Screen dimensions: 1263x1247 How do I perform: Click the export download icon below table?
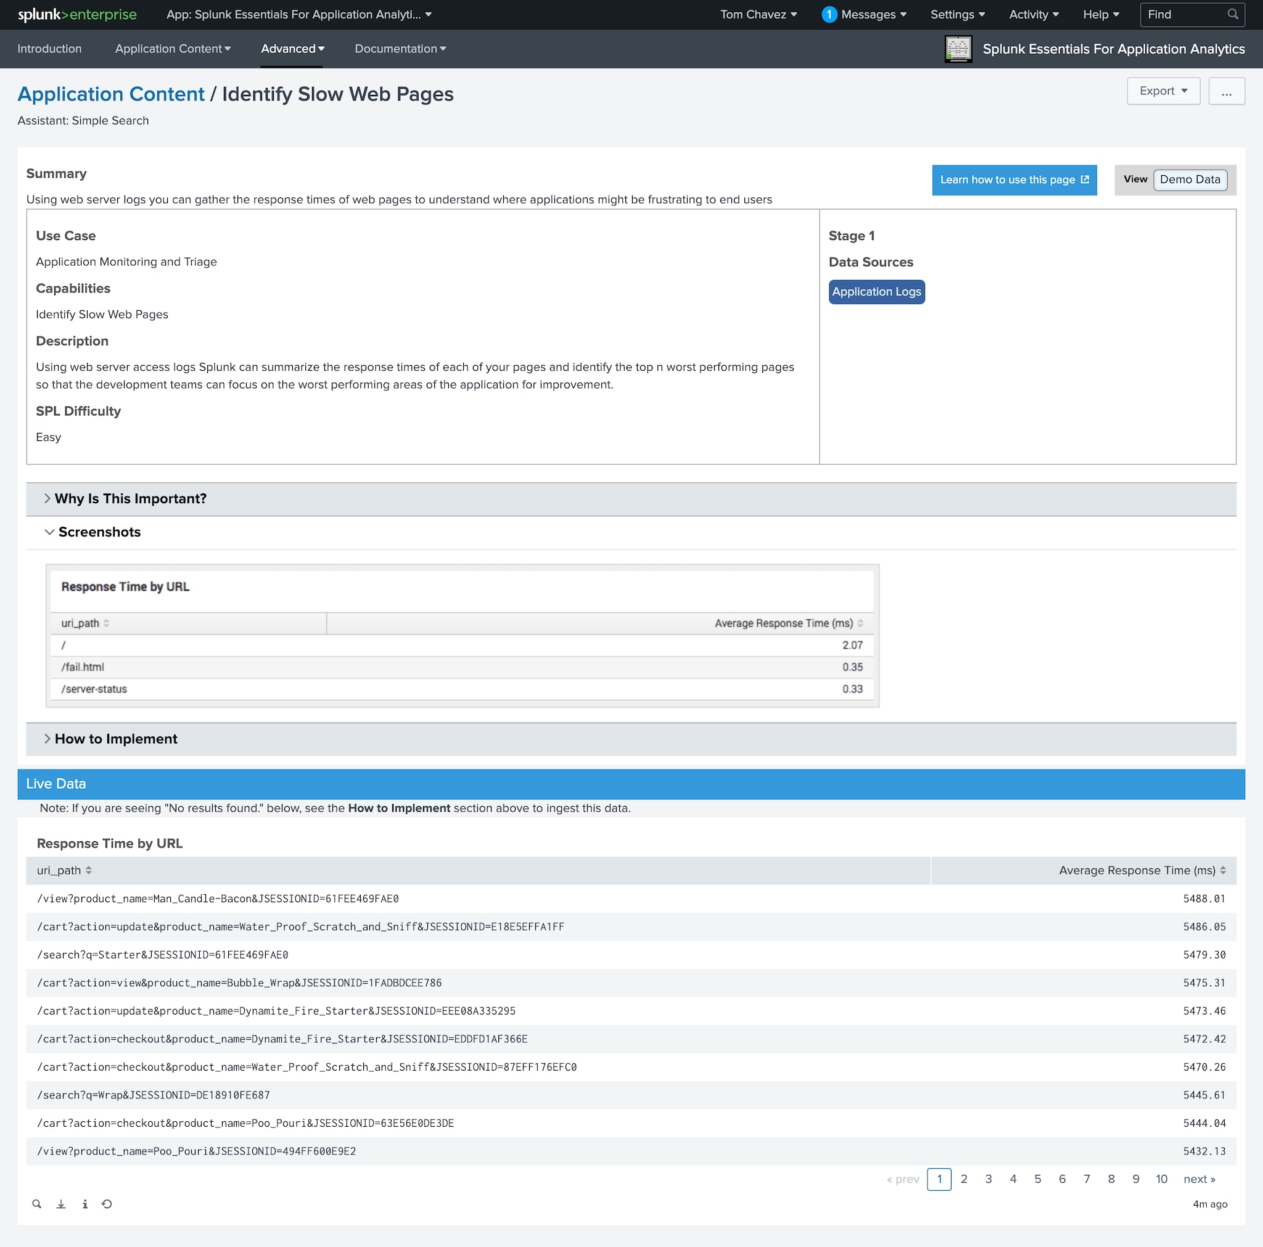pyautogui.click(x=61, y=1204)
